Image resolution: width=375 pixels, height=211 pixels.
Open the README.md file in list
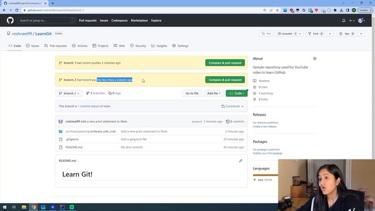click(74, 147)
